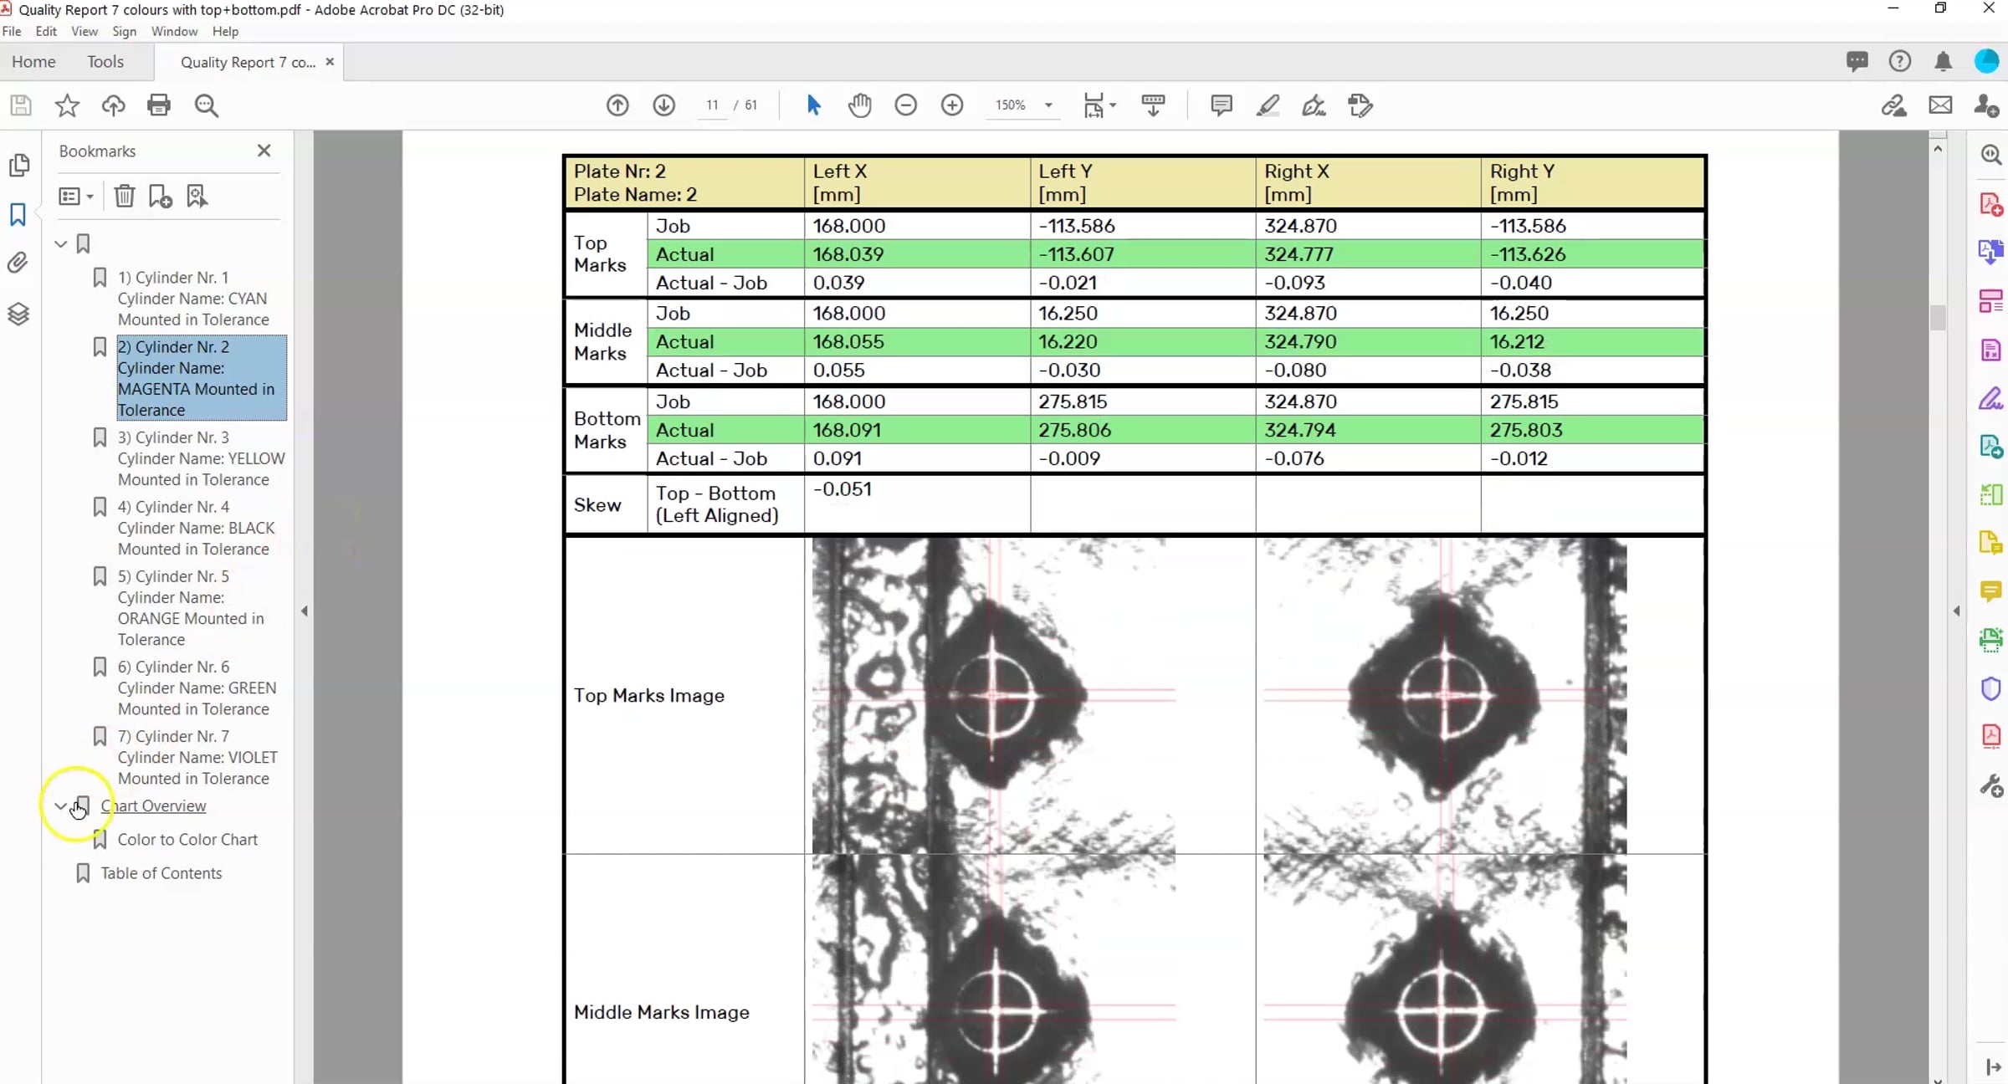Open Find text search tool
This screenshot has width=2008, height=1084.
point(206,105)
